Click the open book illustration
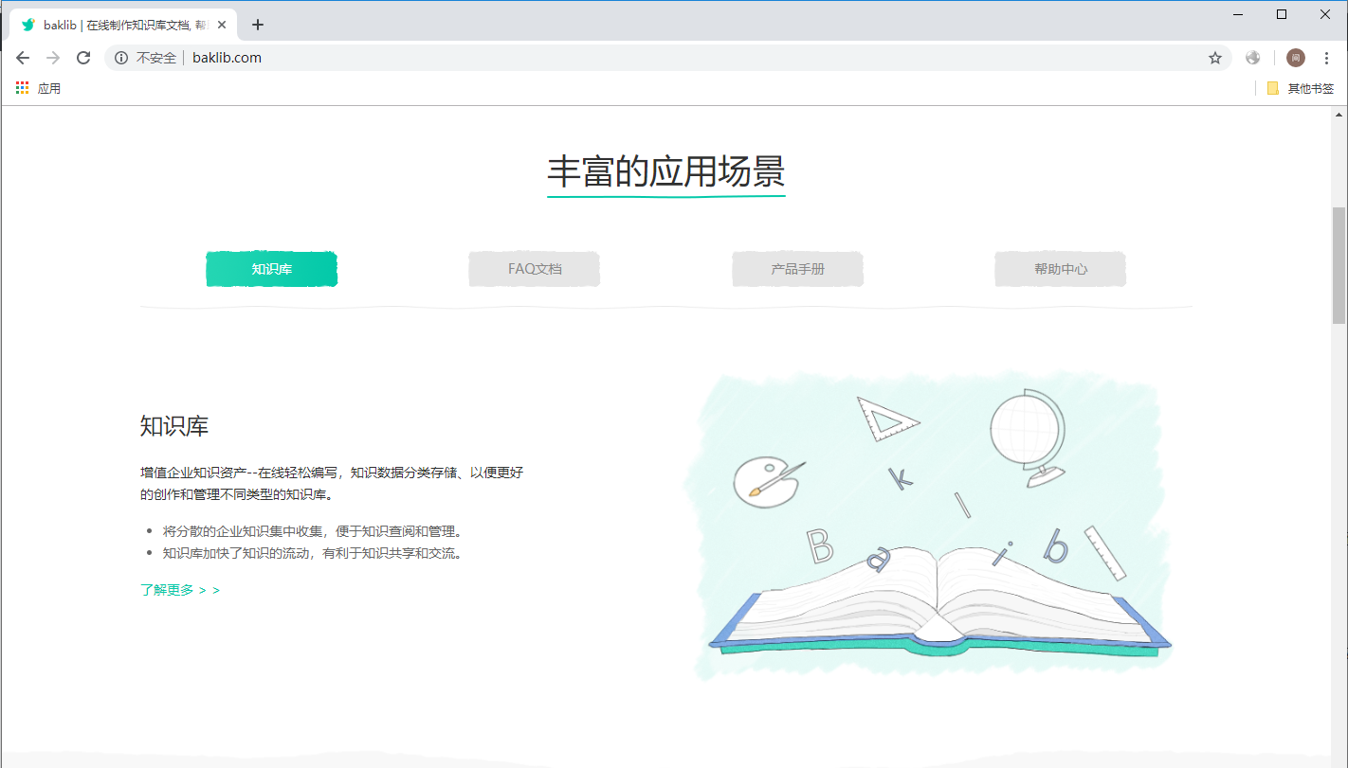Viewport: 1348px width, 768px height. pos(938,604)
